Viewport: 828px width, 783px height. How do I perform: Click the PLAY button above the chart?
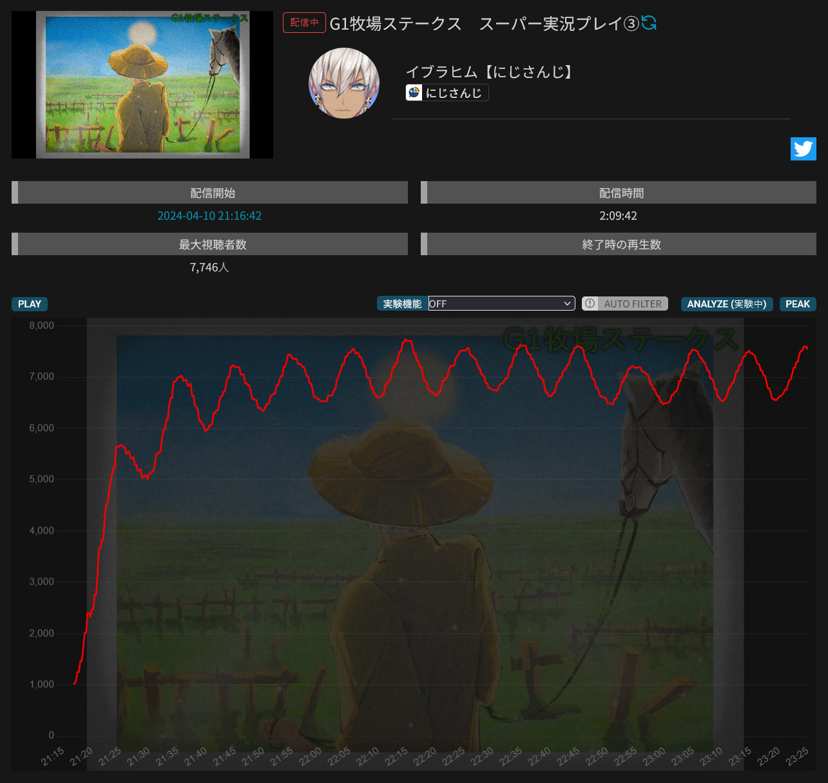click(30, 304)
